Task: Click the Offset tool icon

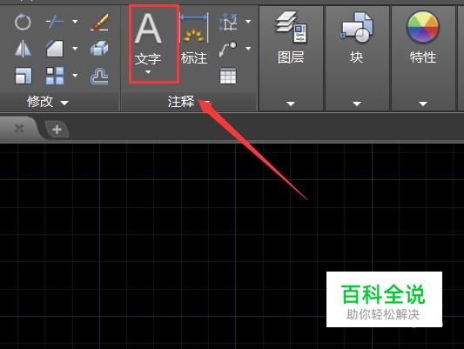Action: click(100, 76)
